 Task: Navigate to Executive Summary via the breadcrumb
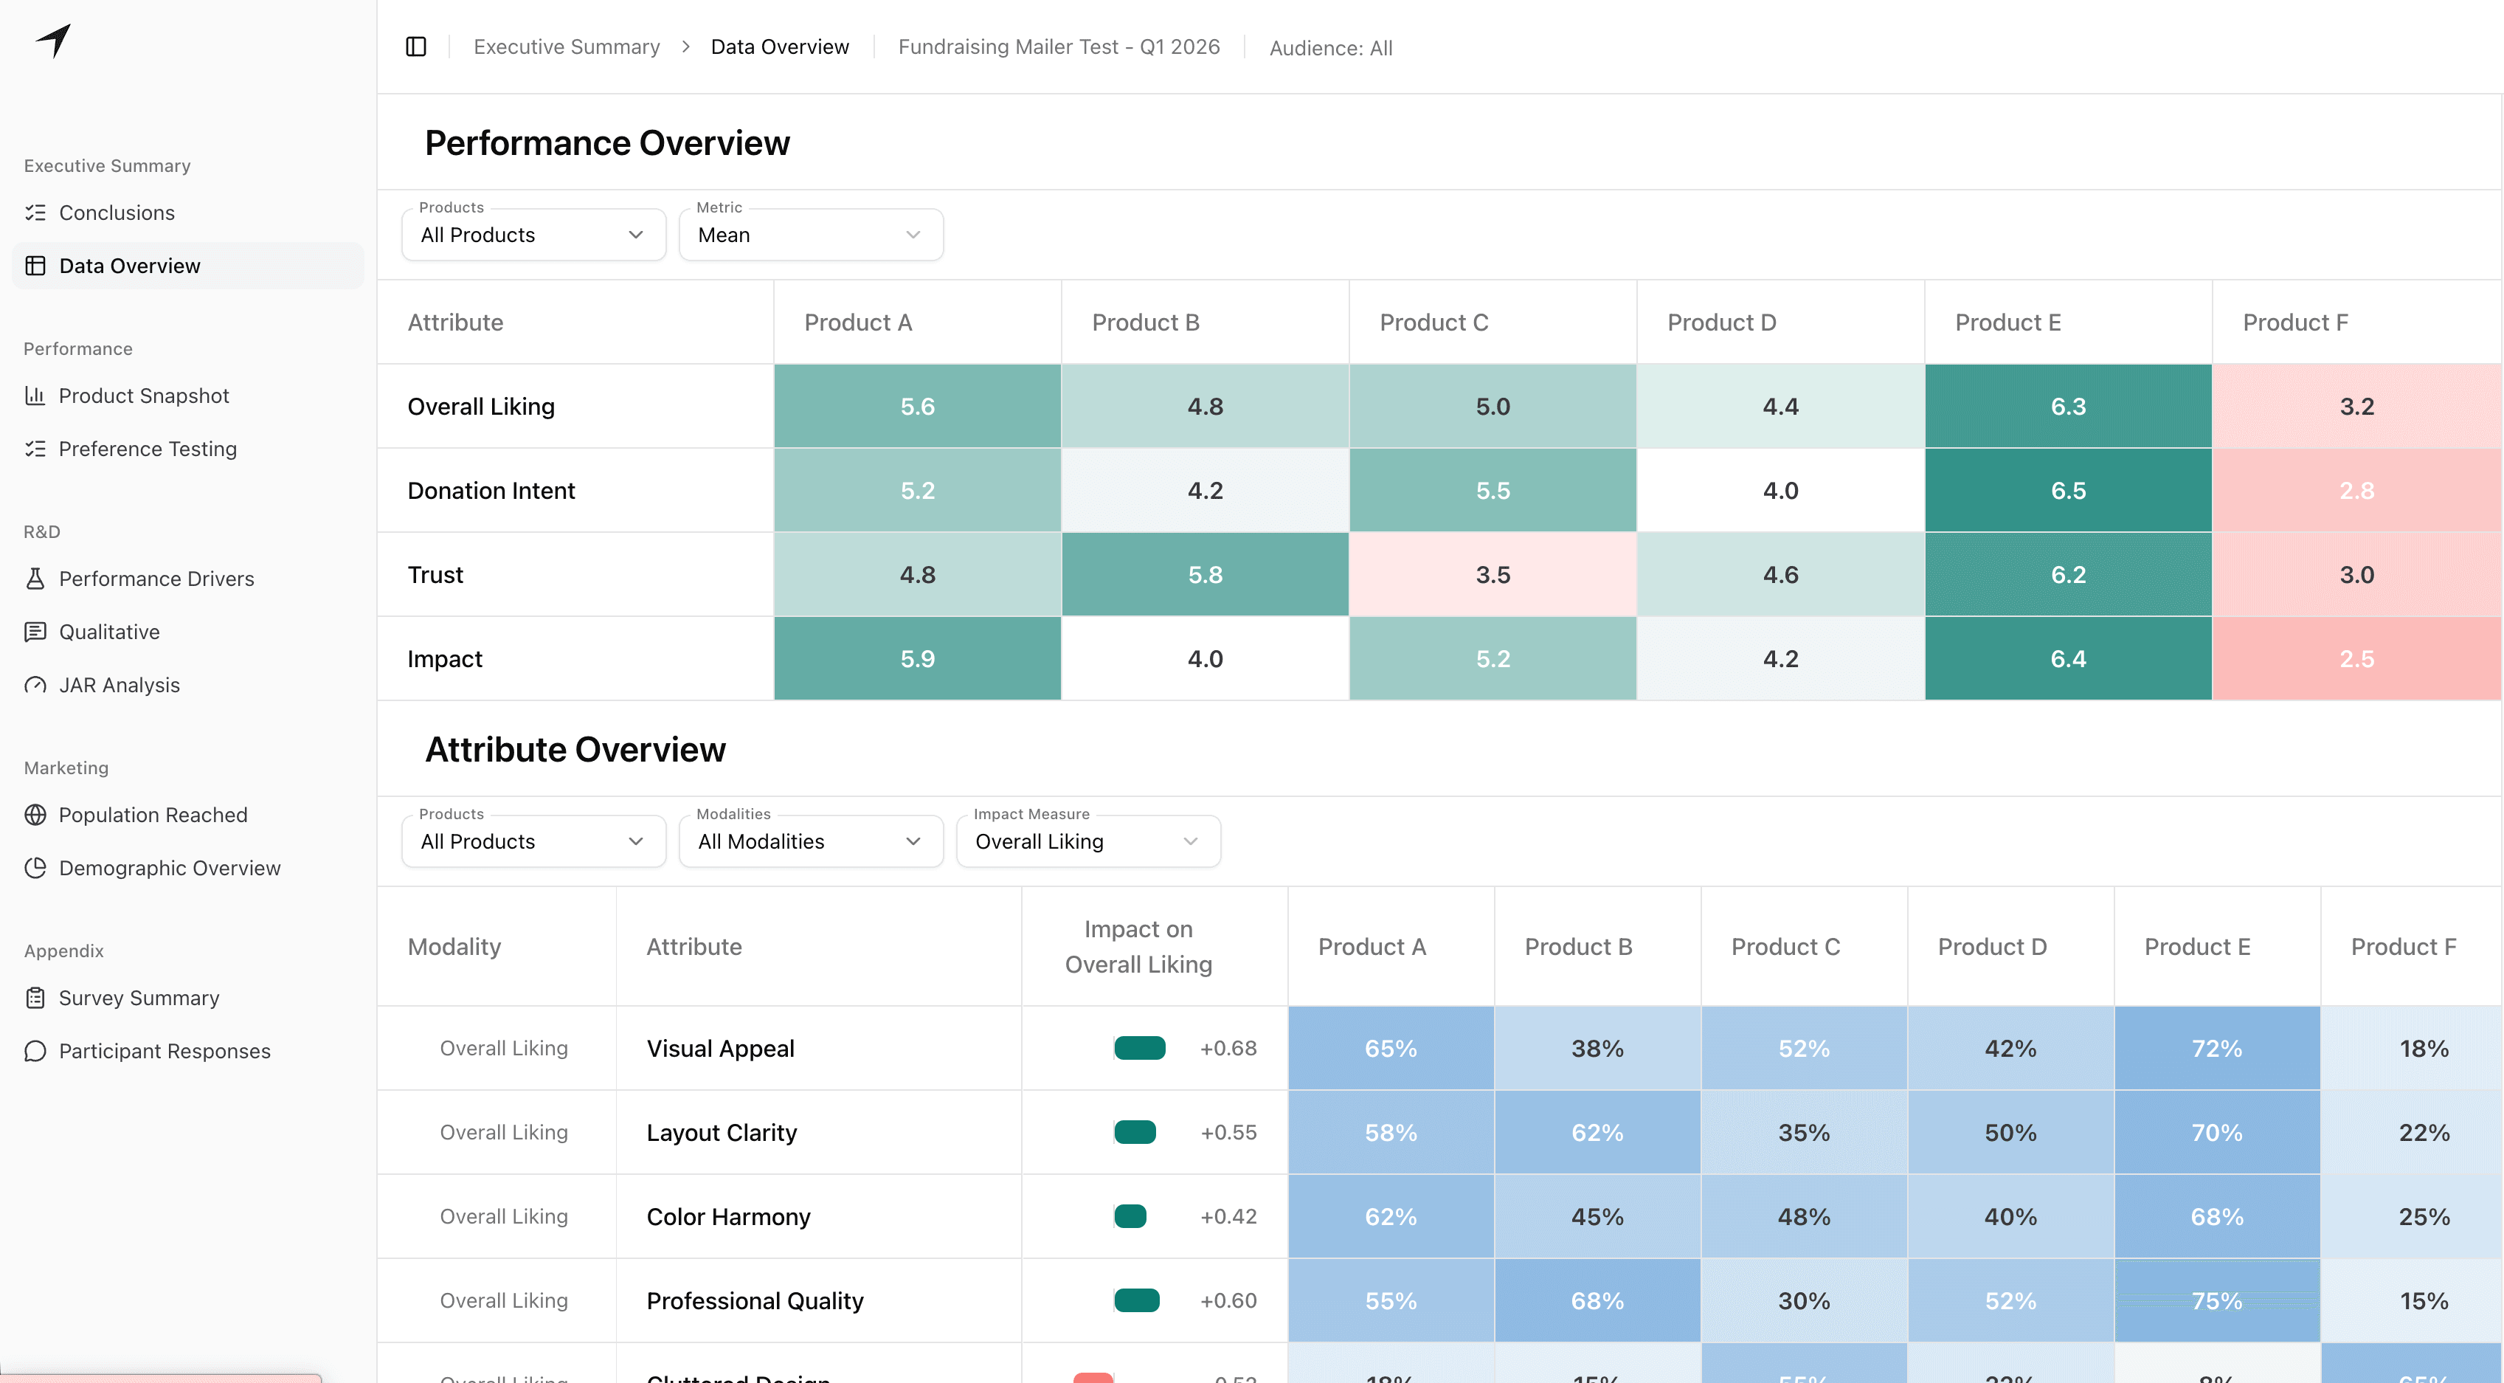tap(566, 46)
